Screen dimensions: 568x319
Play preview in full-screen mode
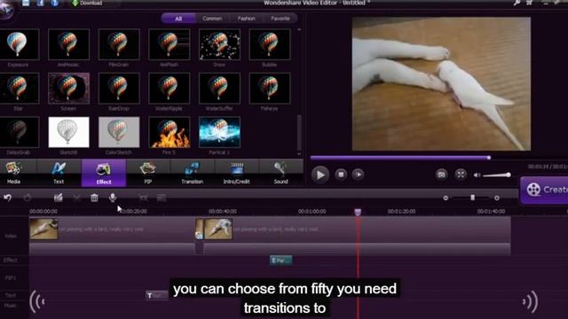[359, 175]
